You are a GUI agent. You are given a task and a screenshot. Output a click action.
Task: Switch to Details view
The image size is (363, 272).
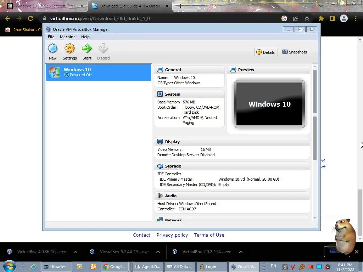(x=266, y=52)
